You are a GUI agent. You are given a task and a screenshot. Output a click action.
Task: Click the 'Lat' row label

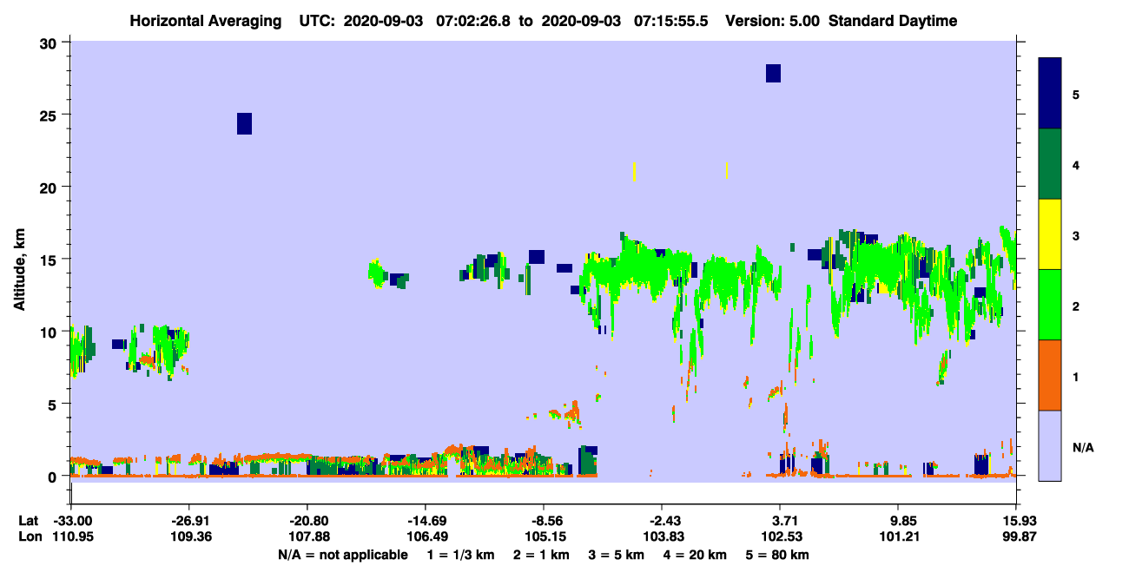29,521
